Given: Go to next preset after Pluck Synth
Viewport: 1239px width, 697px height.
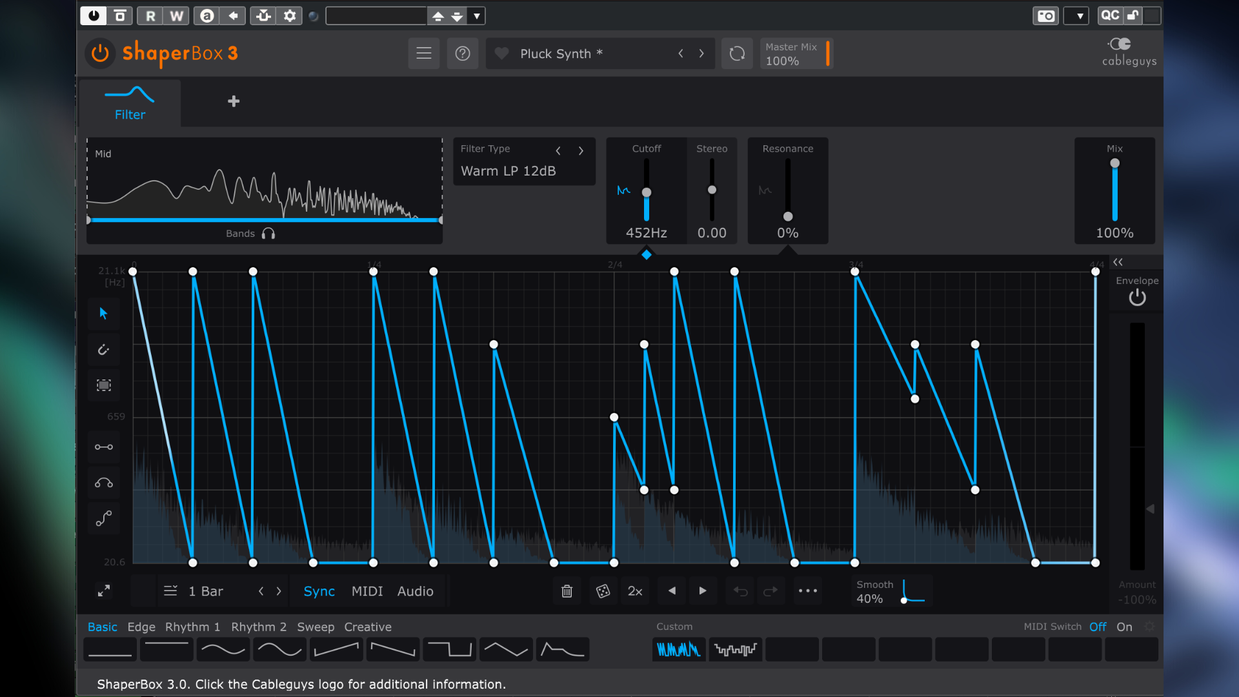Looking at the screenshot, I should (x=701, y=54).
